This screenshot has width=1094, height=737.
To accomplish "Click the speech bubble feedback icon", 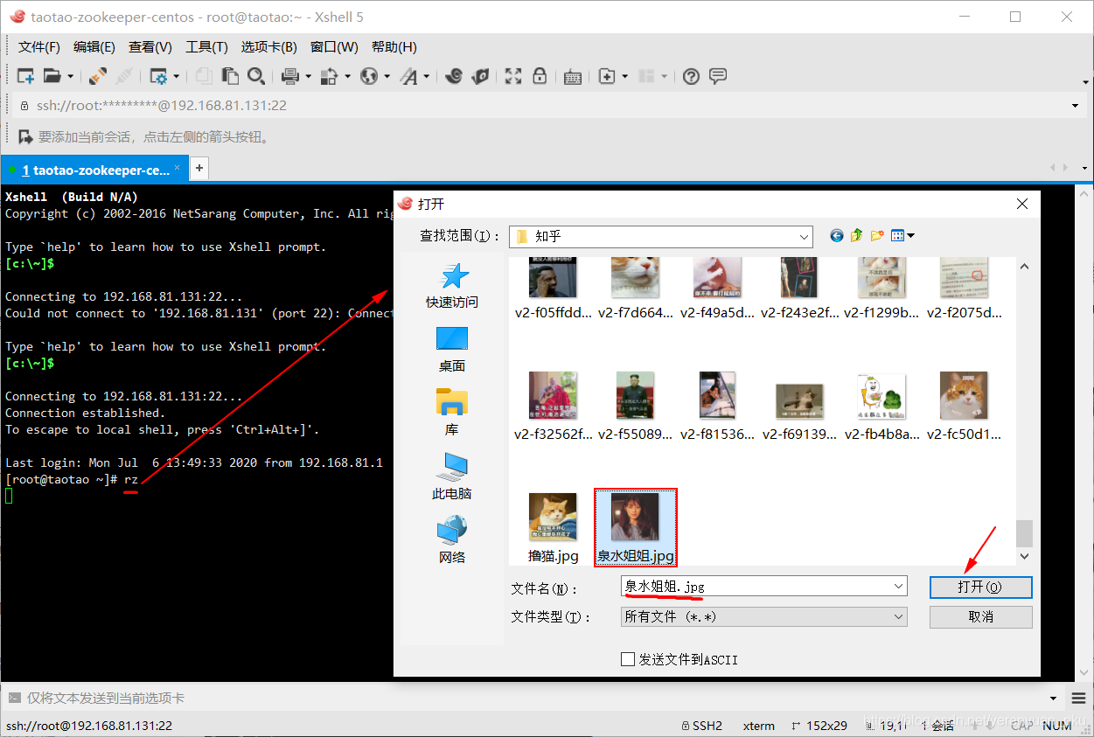I will point(717,76).
